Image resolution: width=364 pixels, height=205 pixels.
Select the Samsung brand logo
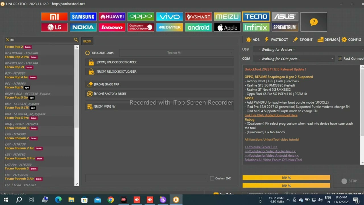point(83,17)
